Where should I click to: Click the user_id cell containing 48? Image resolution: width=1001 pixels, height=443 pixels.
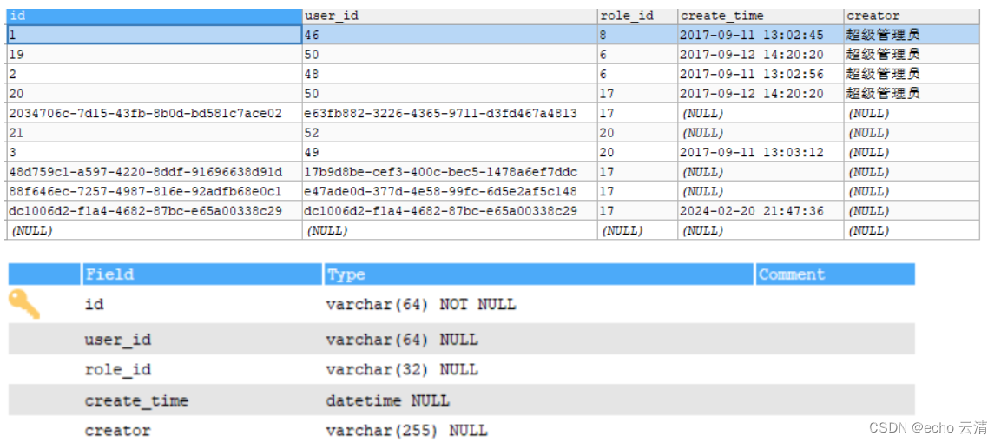point(450,74)
